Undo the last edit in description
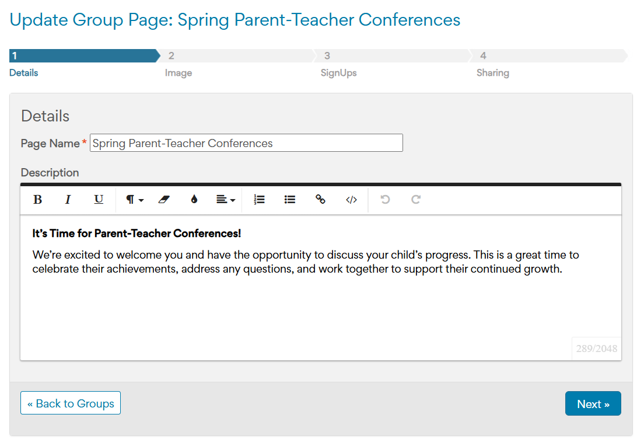Image resolution: width=637 pixels, height=439 pixels. pyautogui.click(x=385, y=200)
